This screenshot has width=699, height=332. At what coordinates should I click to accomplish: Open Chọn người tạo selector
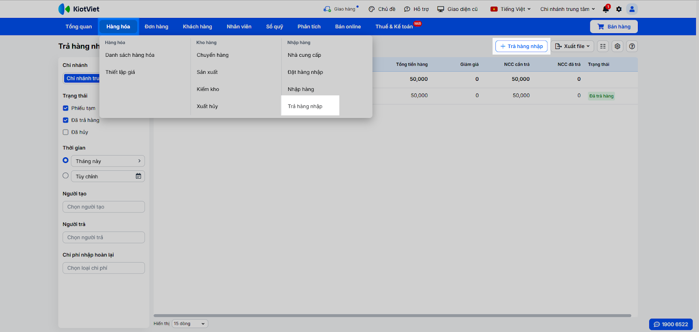click(x=104, y=207)
